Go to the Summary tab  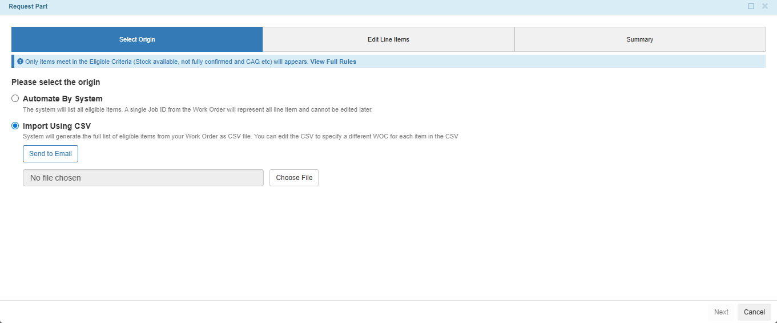[639, 40]
